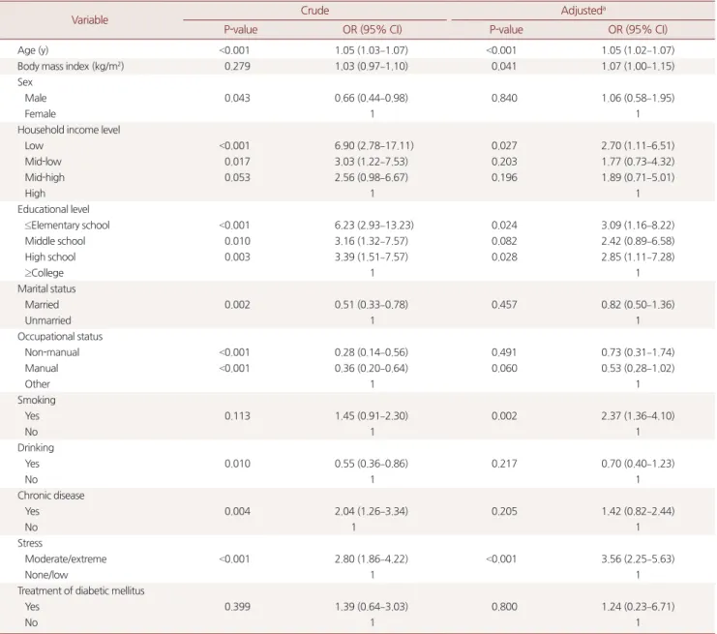Select the crude P-value 0.004
This screenshot has height=634, width=717.
[237, 511]
